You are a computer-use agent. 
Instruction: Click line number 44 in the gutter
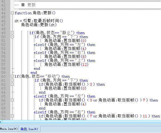coord(3,13)
